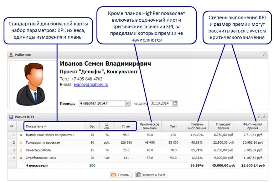The height and width of the screenshot is (182, 274).
Task: Click the total planned bonus 45.000,00 руб
Action: [x=223, y=165]
